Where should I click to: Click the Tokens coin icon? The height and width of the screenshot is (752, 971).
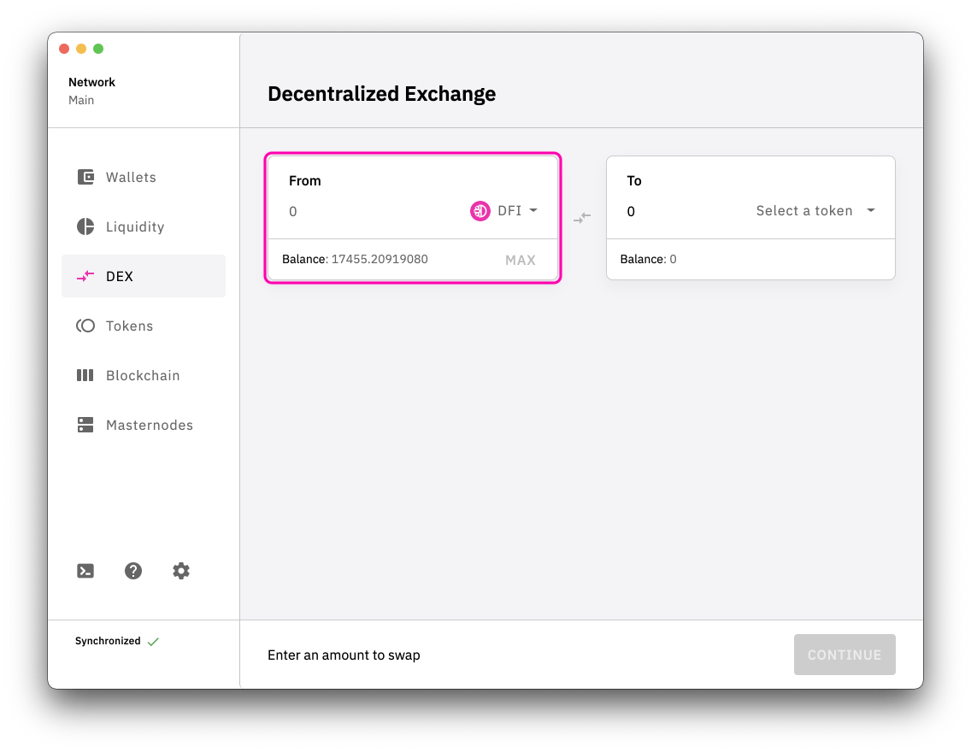(85, 326)
